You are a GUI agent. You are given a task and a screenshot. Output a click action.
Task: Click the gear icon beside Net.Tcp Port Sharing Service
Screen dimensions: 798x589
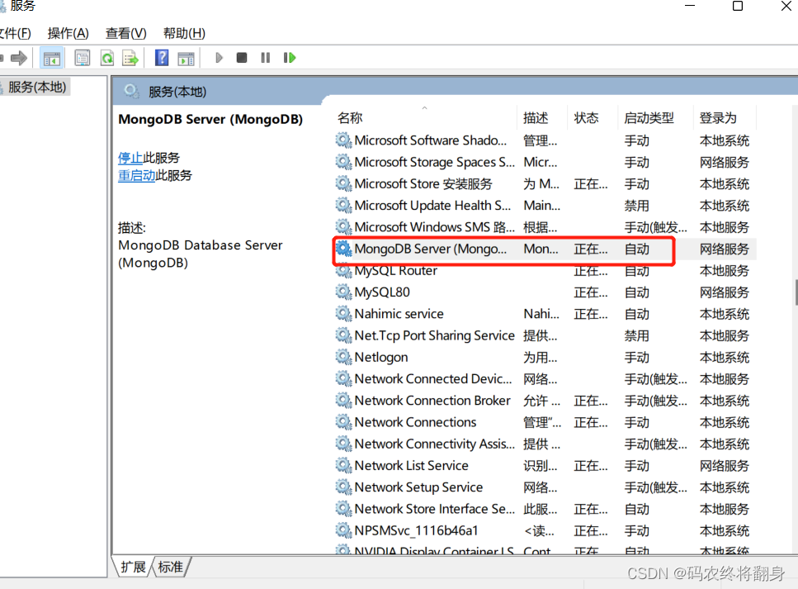(x=343, y=335)
